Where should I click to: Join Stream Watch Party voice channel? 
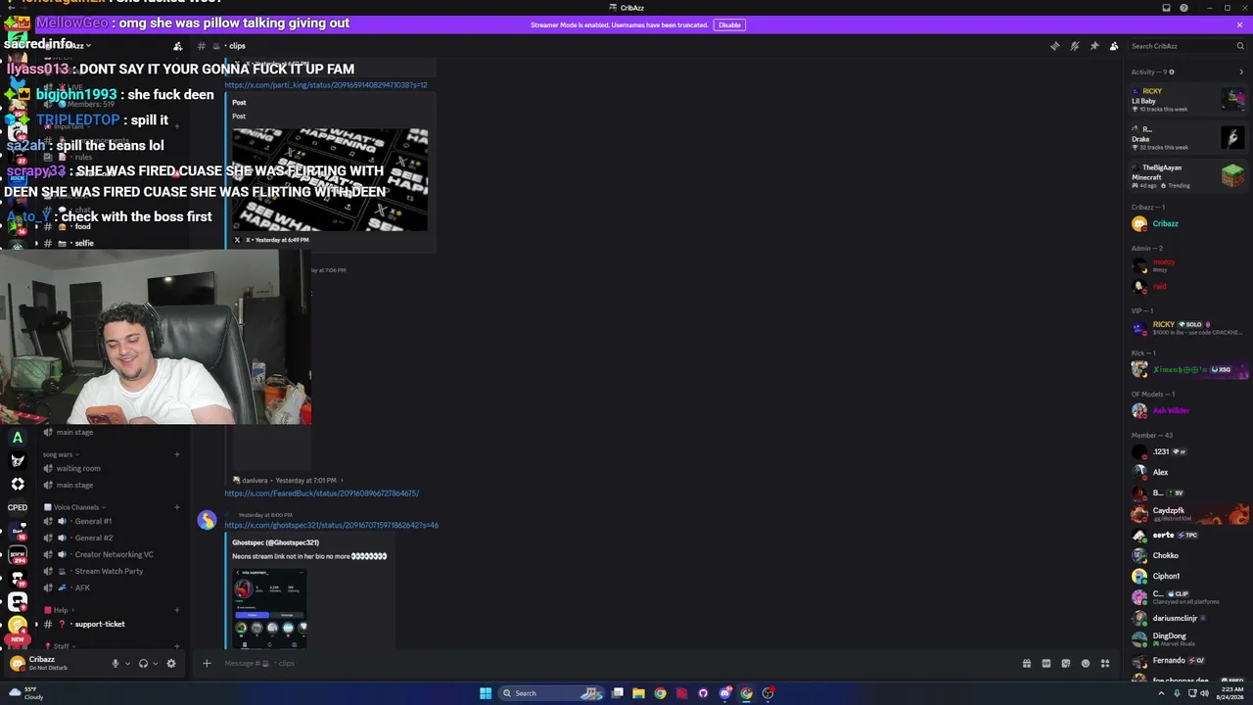(112, 571)
